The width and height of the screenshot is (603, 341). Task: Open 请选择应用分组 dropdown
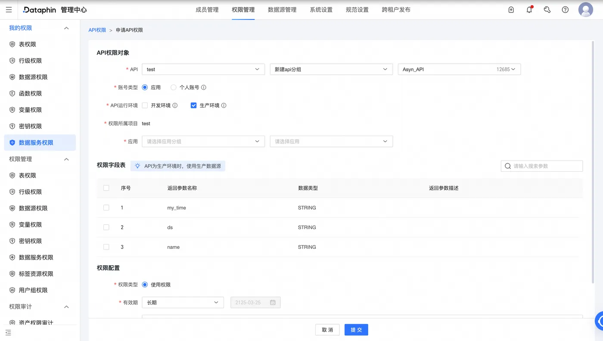(203, 141)
